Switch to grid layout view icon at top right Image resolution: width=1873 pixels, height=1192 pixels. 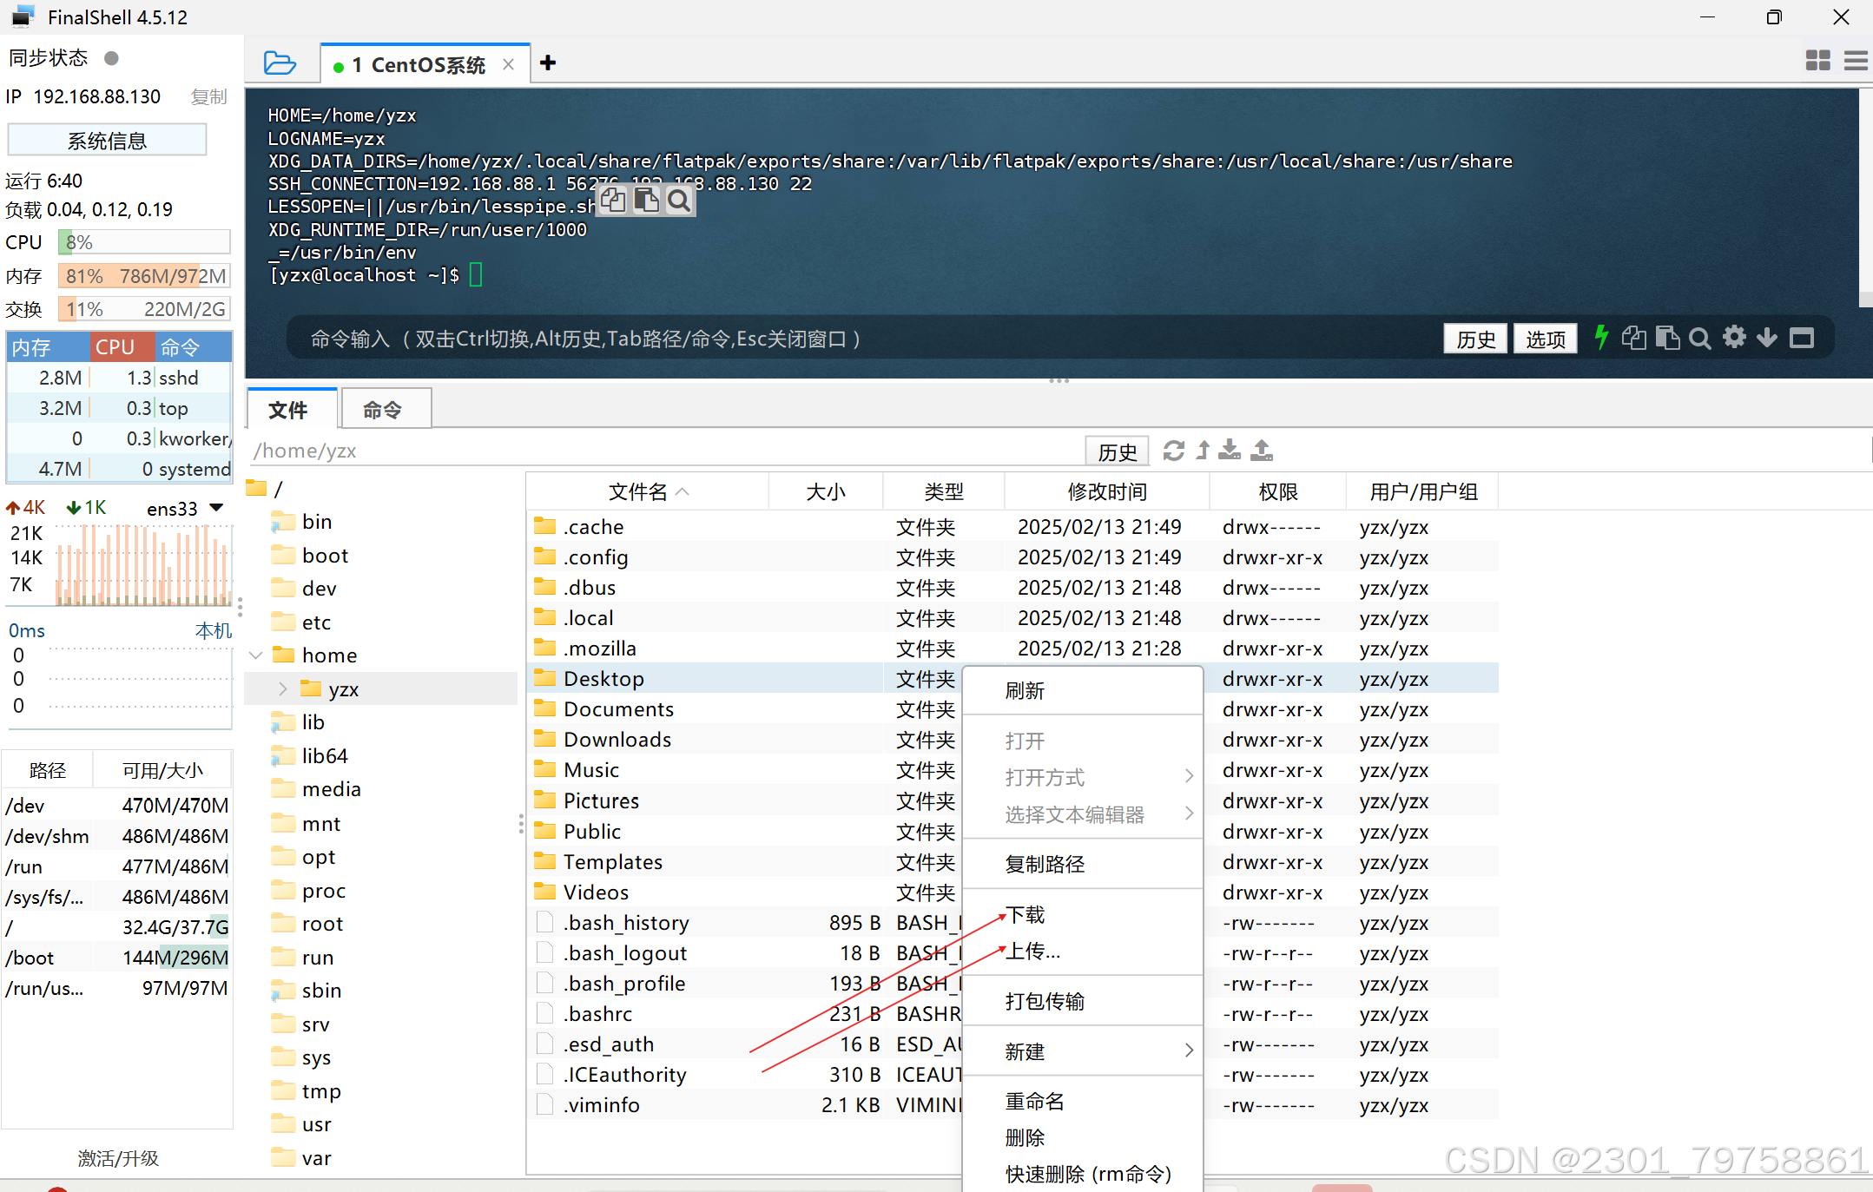point(1817,61)
